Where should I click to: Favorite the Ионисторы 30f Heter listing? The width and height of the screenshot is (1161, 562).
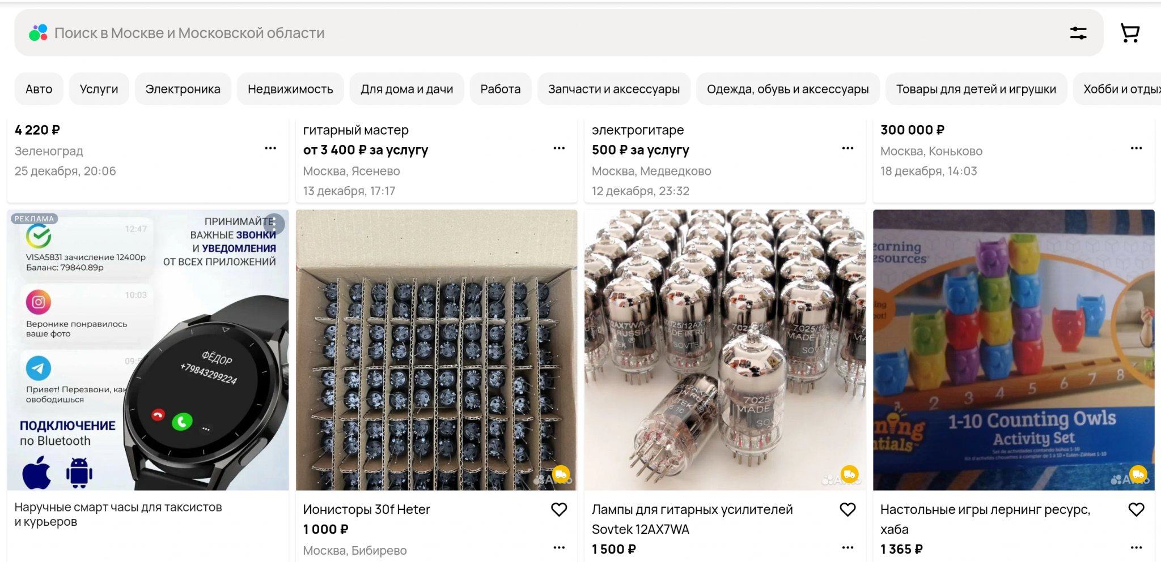pyautogui.click(x=559, y=509)
